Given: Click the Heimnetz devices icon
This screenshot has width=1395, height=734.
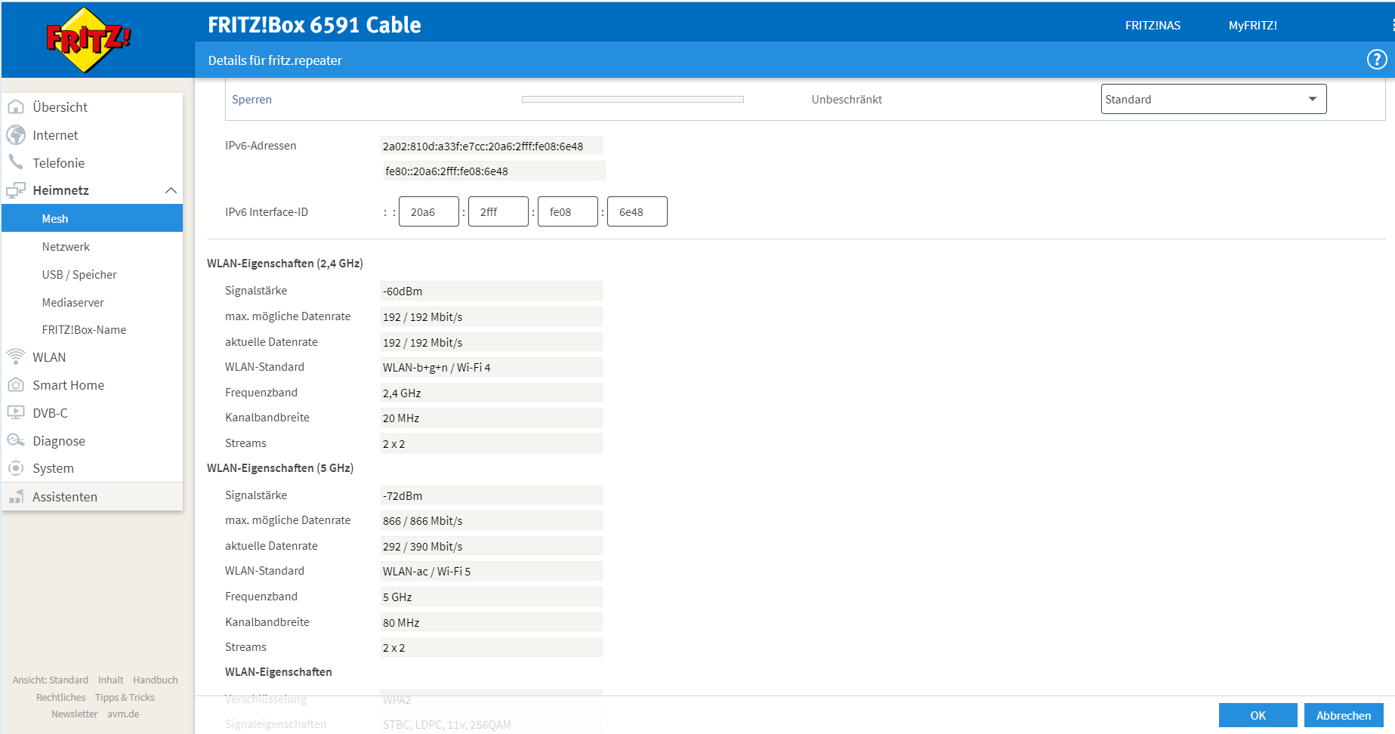Looking at the screenshot, I should [16, 190].
